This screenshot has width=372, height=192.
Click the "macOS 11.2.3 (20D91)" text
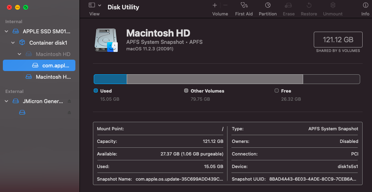(150, 49)
